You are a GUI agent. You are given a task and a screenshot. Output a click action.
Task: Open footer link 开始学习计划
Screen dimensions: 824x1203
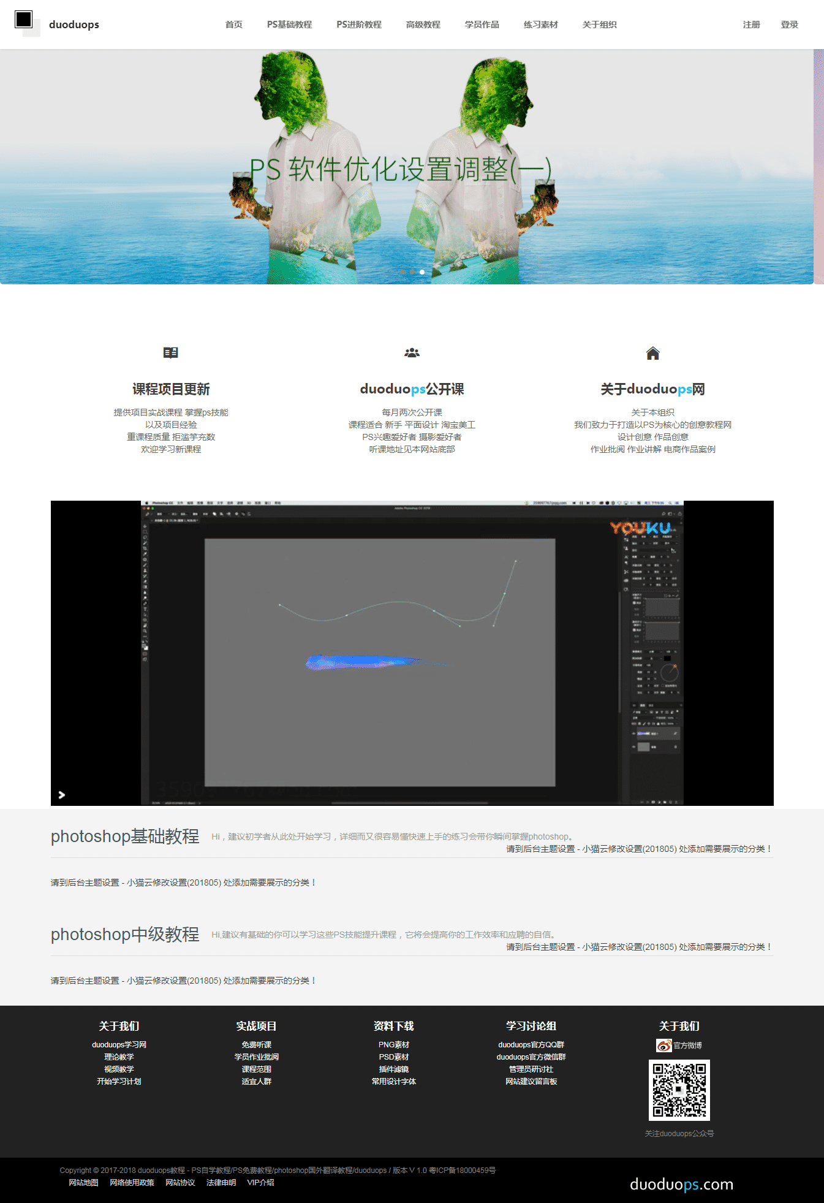click(119, 1082)
